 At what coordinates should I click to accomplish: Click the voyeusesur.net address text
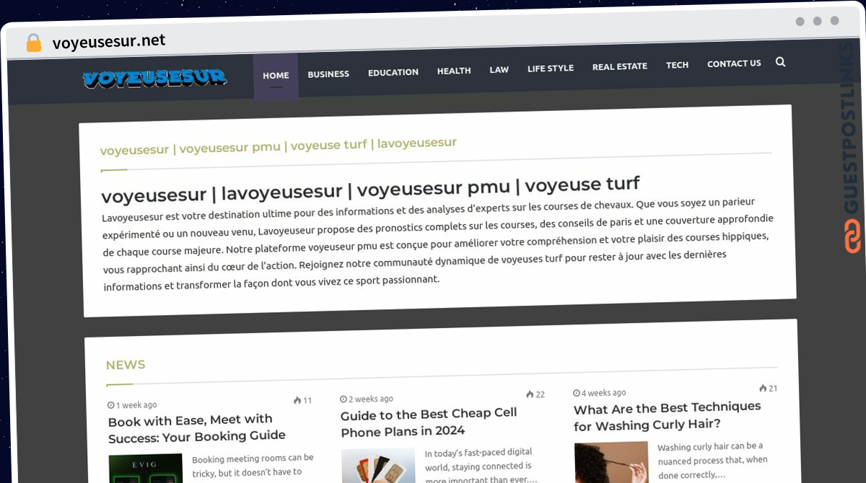click(109, 42)
